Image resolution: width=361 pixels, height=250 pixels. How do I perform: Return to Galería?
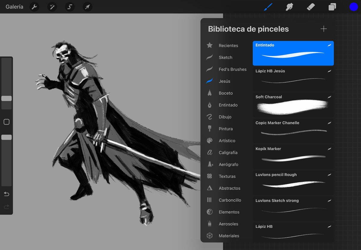tap(14, 7)
